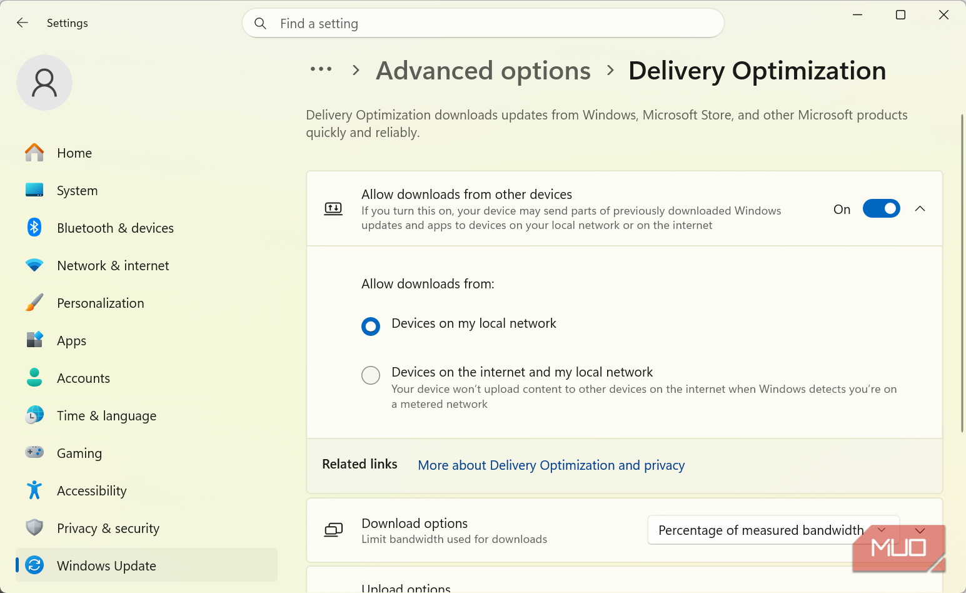Open Personalization settings

147,303
